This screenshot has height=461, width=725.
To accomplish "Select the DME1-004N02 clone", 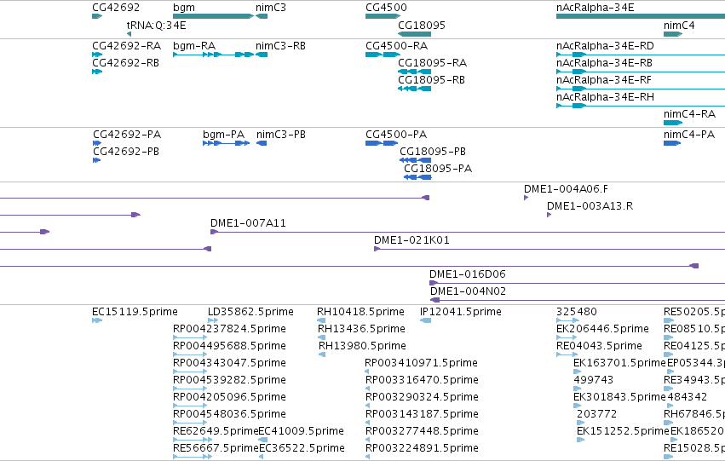I will (x=468, y=291).
